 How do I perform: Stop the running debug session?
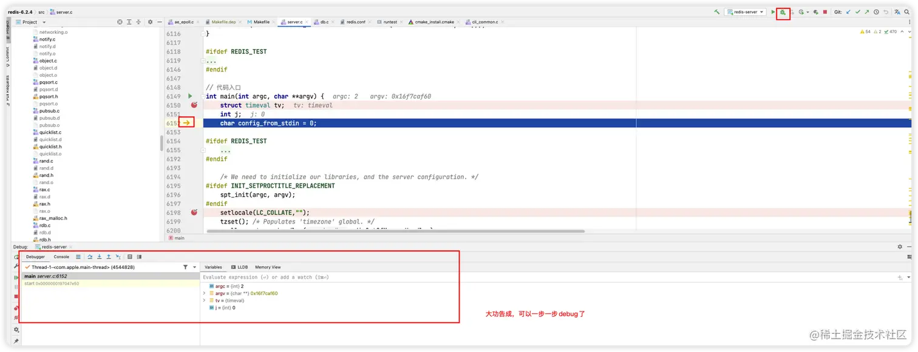[824, 12]
